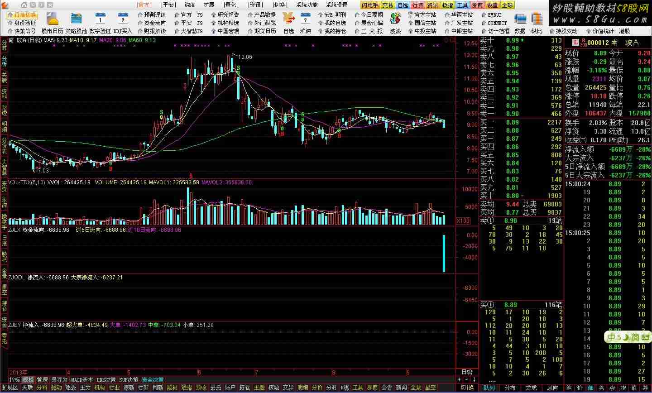Click the 12.06 high price marker
The image size is (652, 393).
[x=245, y=57]
